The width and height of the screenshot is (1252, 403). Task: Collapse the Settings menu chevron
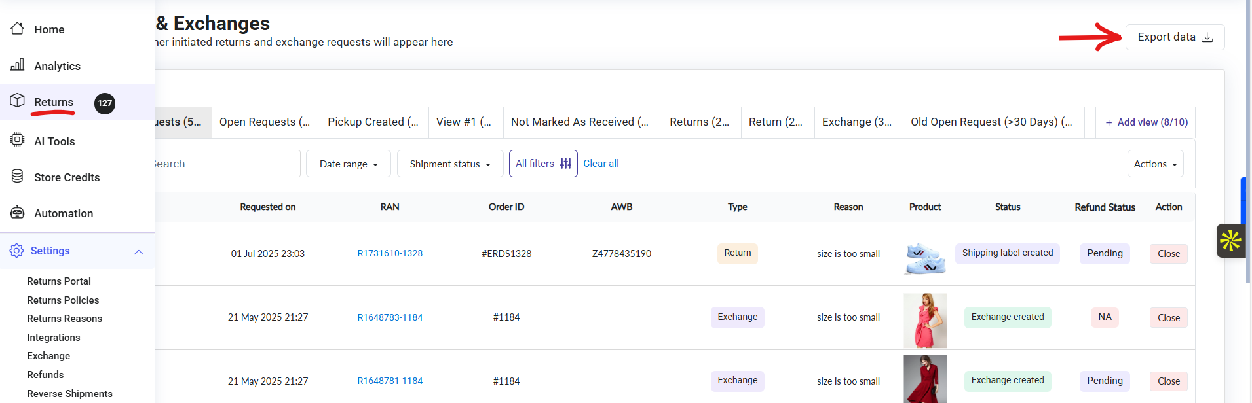139,252
